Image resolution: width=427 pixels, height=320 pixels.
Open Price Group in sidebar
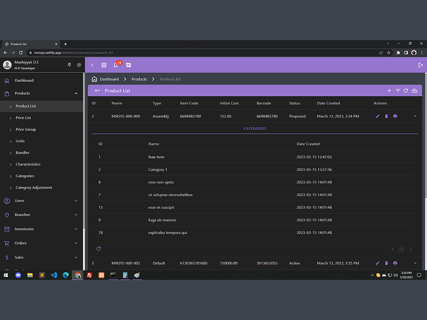(41, 130)
